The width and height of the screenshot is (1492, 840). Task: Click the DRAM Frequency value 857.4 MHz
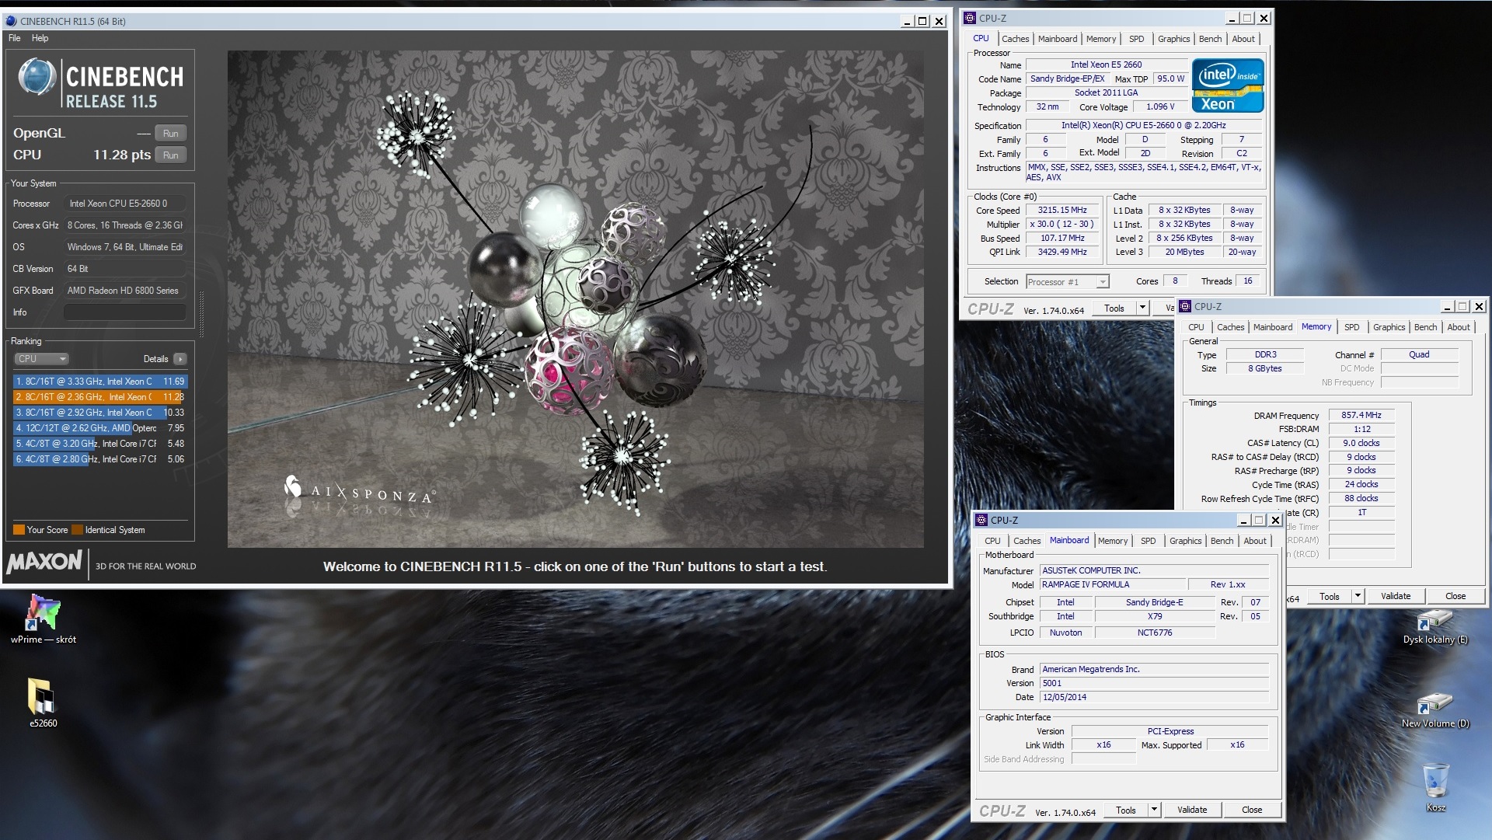pyautogui.click(x=1361, y=415)
